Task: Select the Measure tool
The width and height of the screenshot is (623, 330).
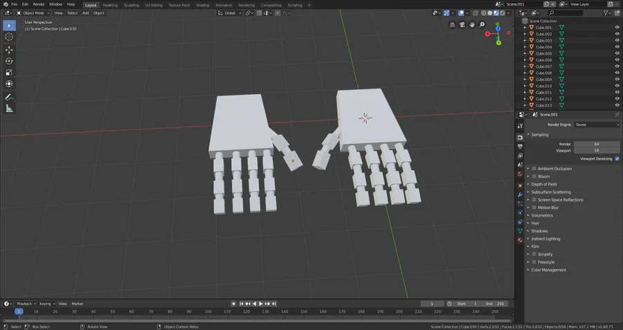Action: (x=9, y=109)
